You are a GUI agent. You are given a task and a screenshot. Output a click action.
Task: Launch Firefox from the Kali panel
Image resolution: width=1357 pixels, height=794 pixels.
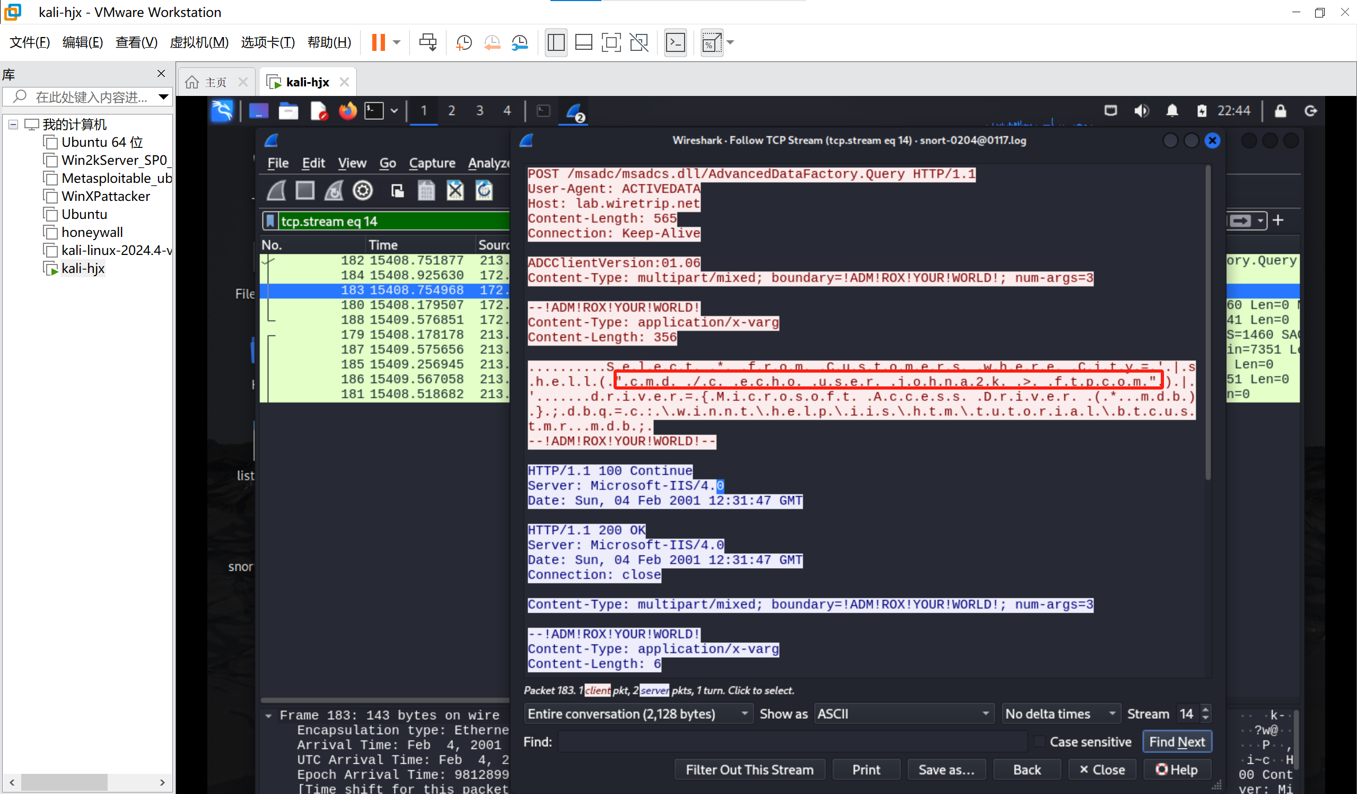coord(347,111)
